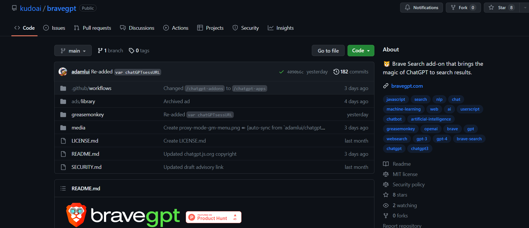
Task: Open adamlui author profile link
Action: [x=80, y=72]
